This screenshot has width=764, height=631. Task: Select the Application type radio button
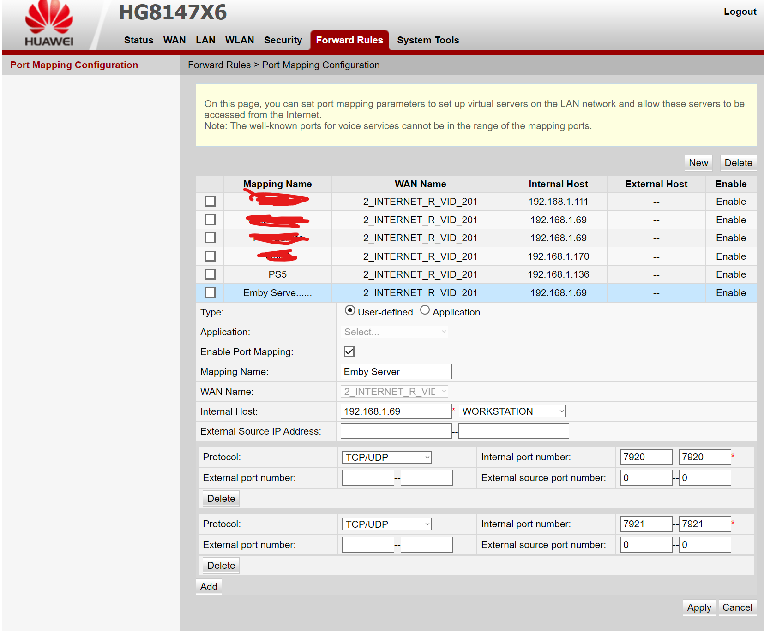tap(425, 310)
